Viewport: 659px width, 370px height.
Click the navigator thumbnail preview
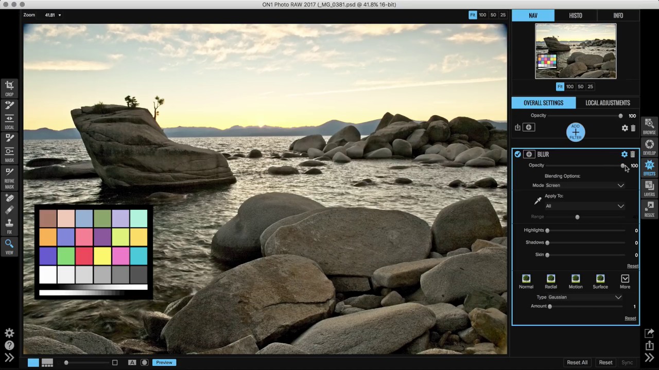(576, 51)
